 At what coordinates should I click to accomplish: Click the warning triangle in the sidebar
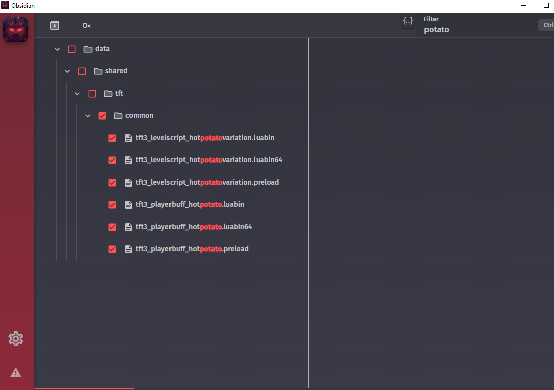tap(16, 373)
